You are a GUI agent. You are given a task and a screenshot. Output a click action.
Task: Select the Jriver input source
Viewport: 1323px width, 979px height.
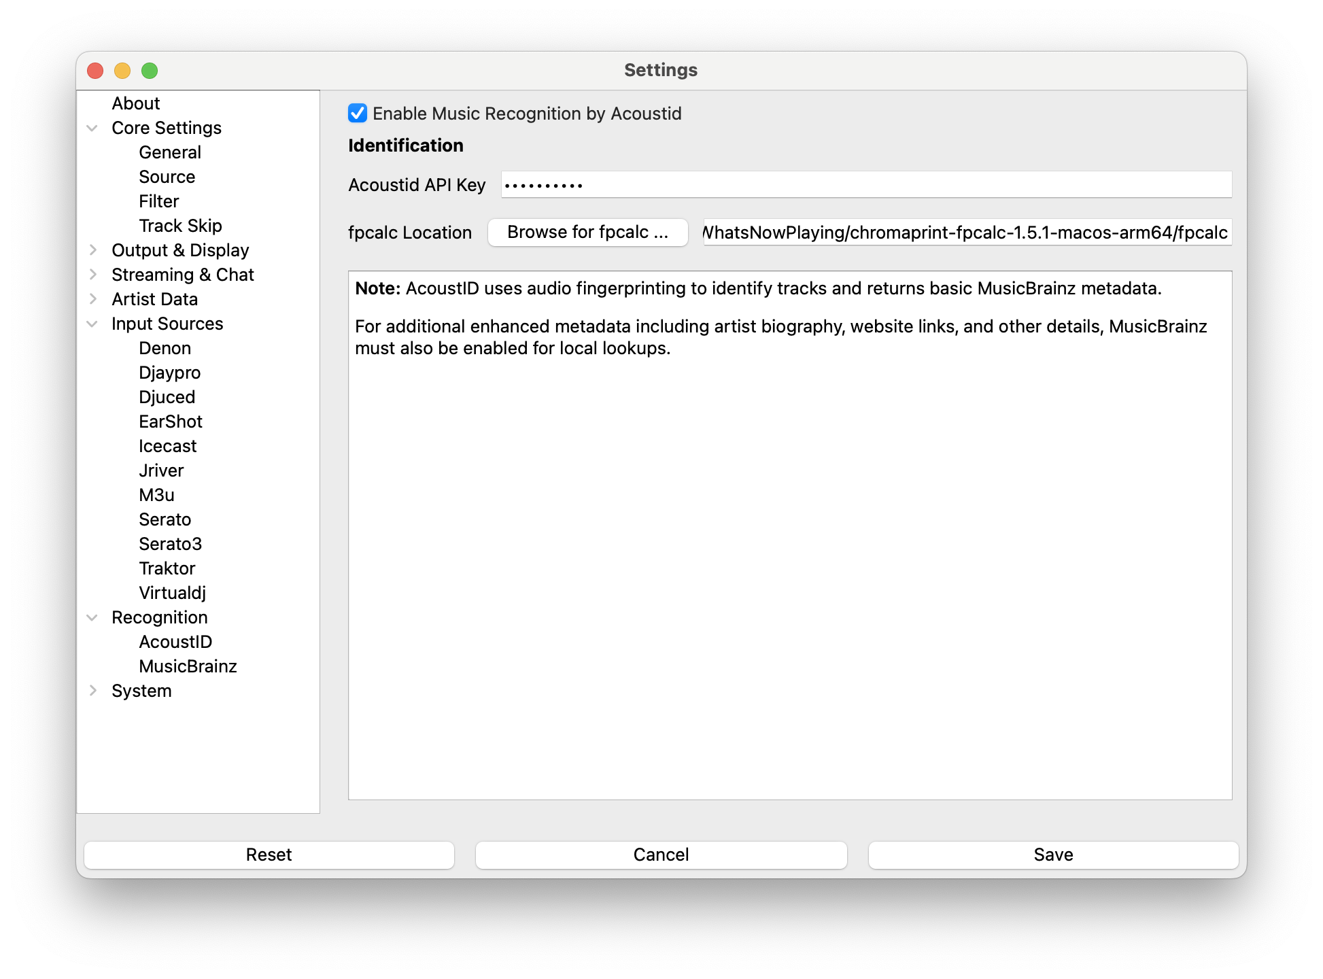click(161, 470)
